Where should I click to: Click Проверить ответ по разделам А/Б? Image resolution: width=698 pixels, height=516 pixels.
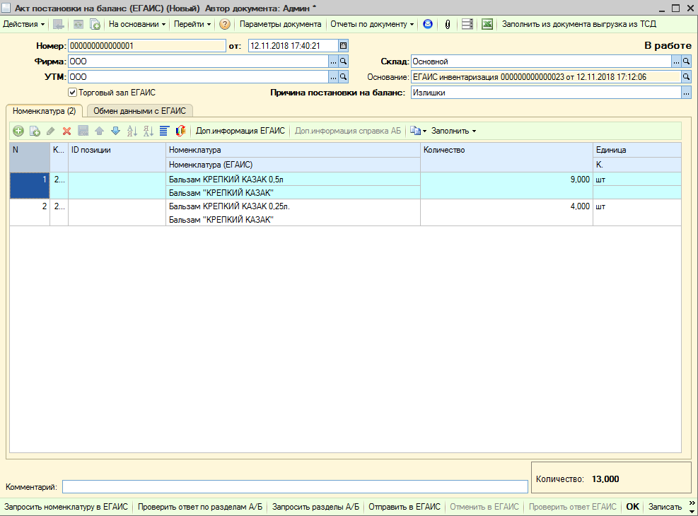(x=200, y=507)
